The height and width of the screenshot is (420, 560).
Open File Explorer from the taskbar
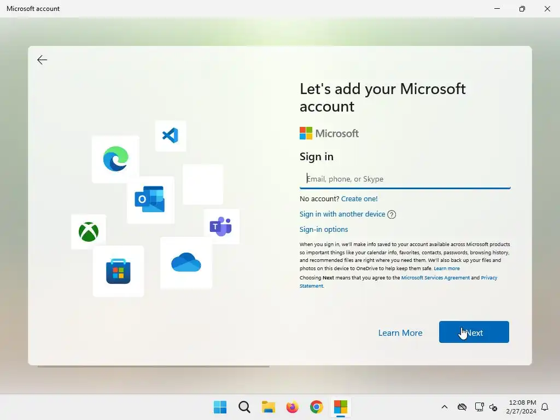(x=268, y=407)
